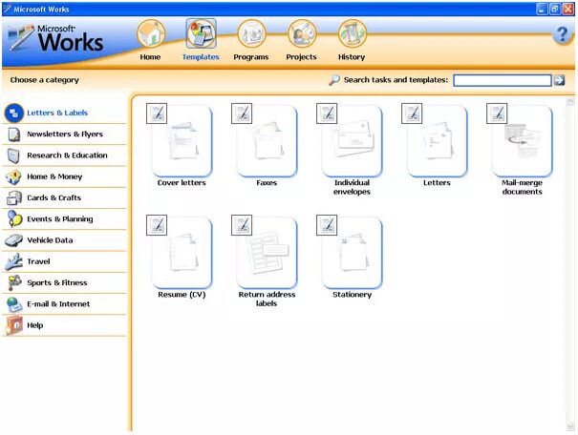Click the Letters caption under the thumbnail
The width and height of the screenshot is (578, 435).
pyautogui.click(x=437, y=183)
